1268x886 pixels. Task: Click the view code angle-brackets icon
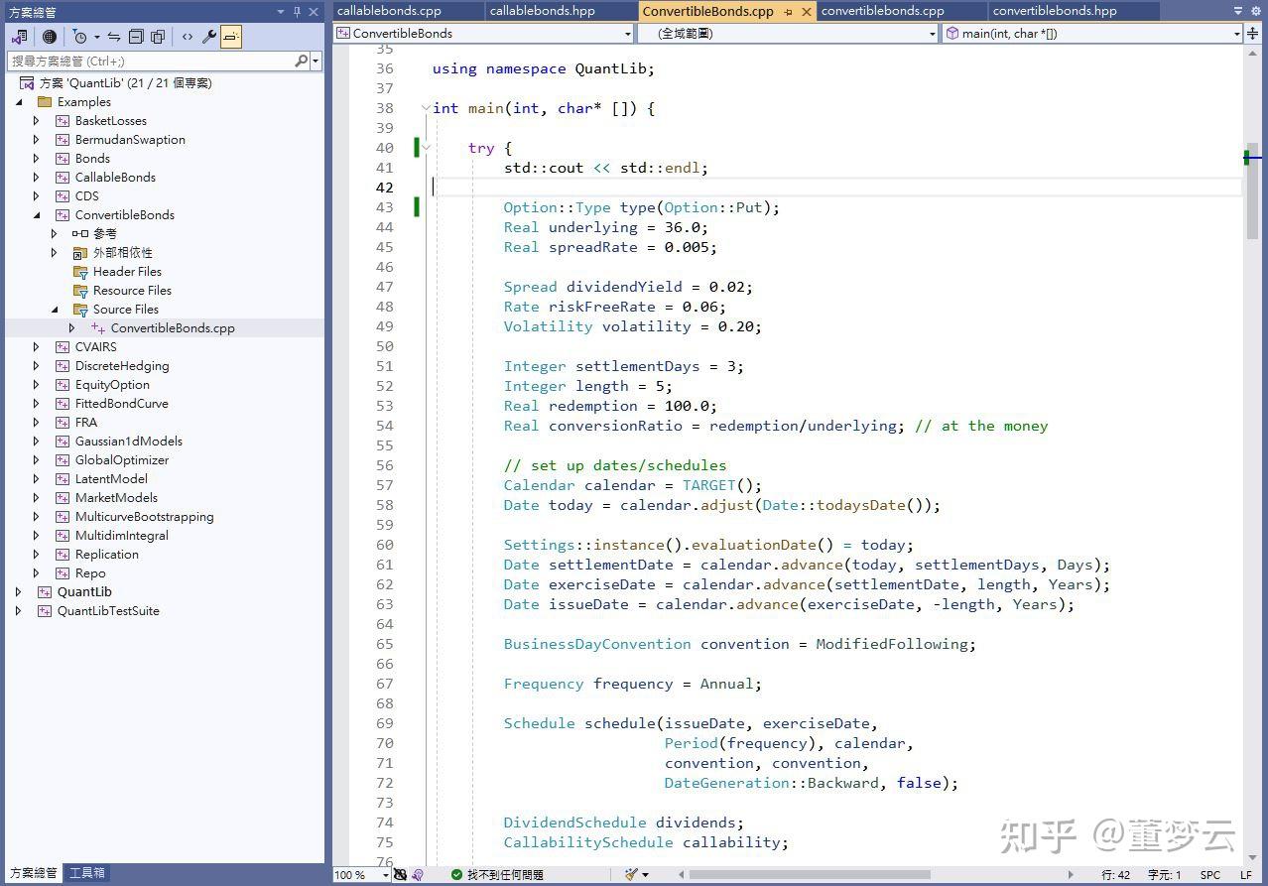[188, 37]
